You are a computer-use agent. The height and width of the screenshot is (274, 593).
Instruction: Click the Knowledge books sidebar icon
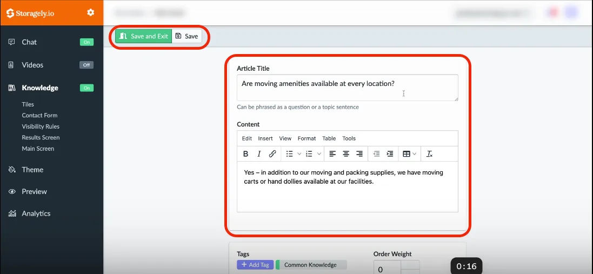point(12,88)
